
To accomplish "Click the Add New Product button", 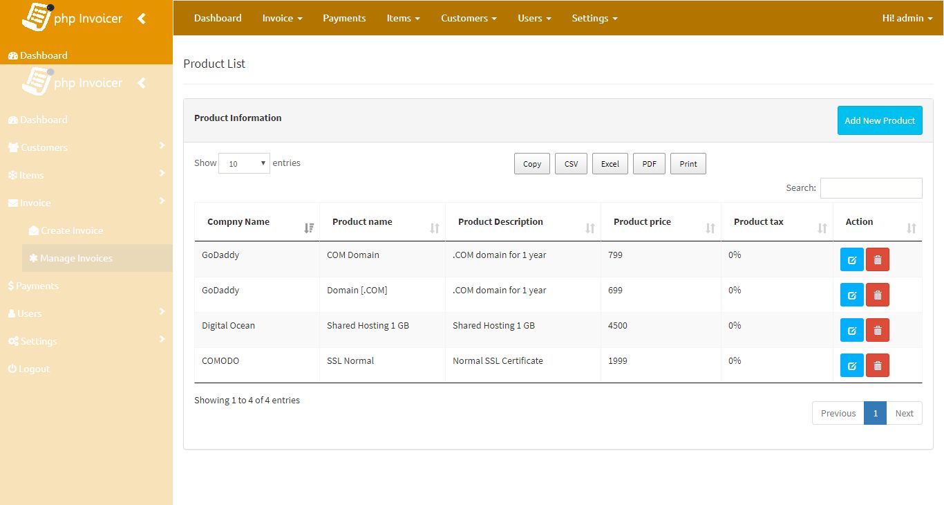I will click(879, 120).
